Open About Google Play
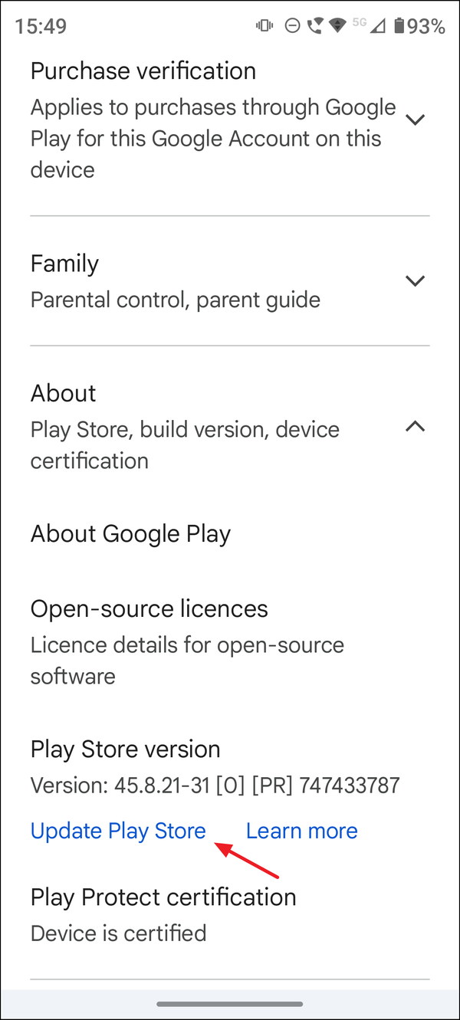 point(130,533)
